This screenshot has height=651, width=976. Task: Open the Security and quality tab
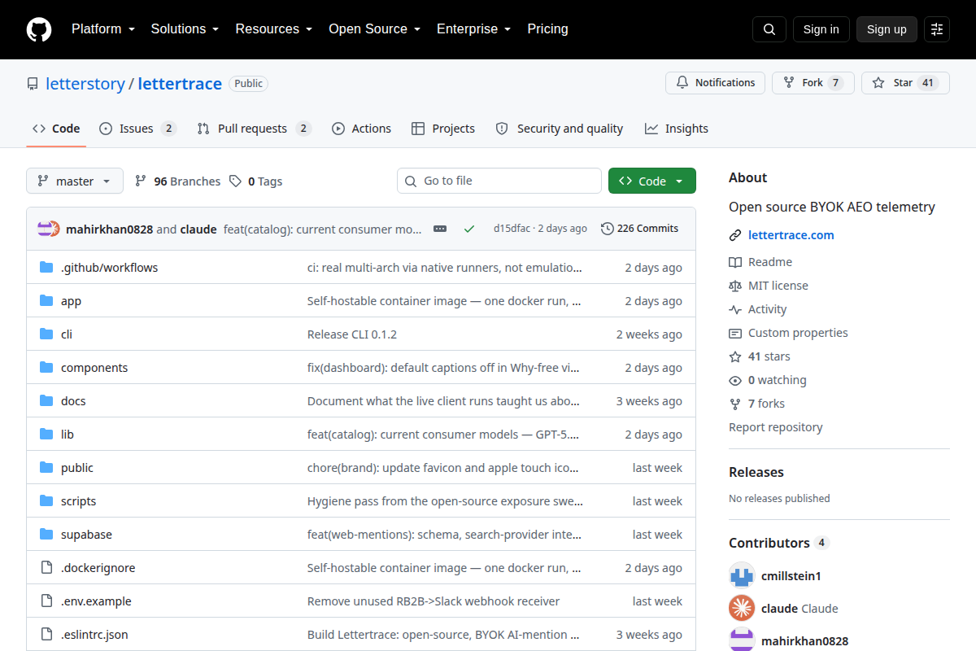[560, 129]
